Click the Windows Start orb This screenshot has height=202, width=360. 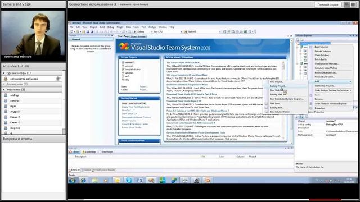pos(73,181)
